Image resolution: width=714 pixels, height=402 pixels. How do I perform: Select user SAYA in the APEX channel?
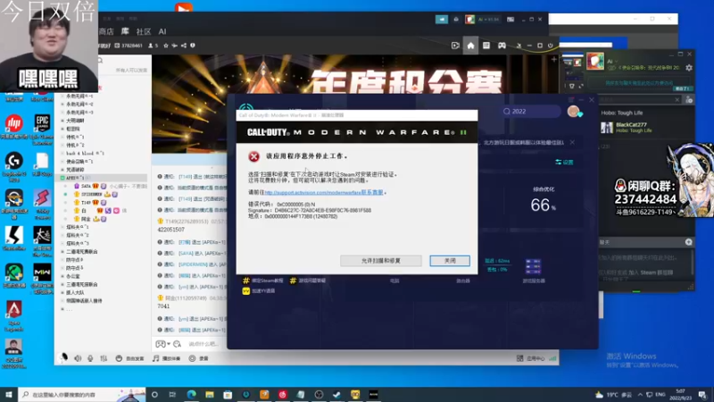point(86,186)
